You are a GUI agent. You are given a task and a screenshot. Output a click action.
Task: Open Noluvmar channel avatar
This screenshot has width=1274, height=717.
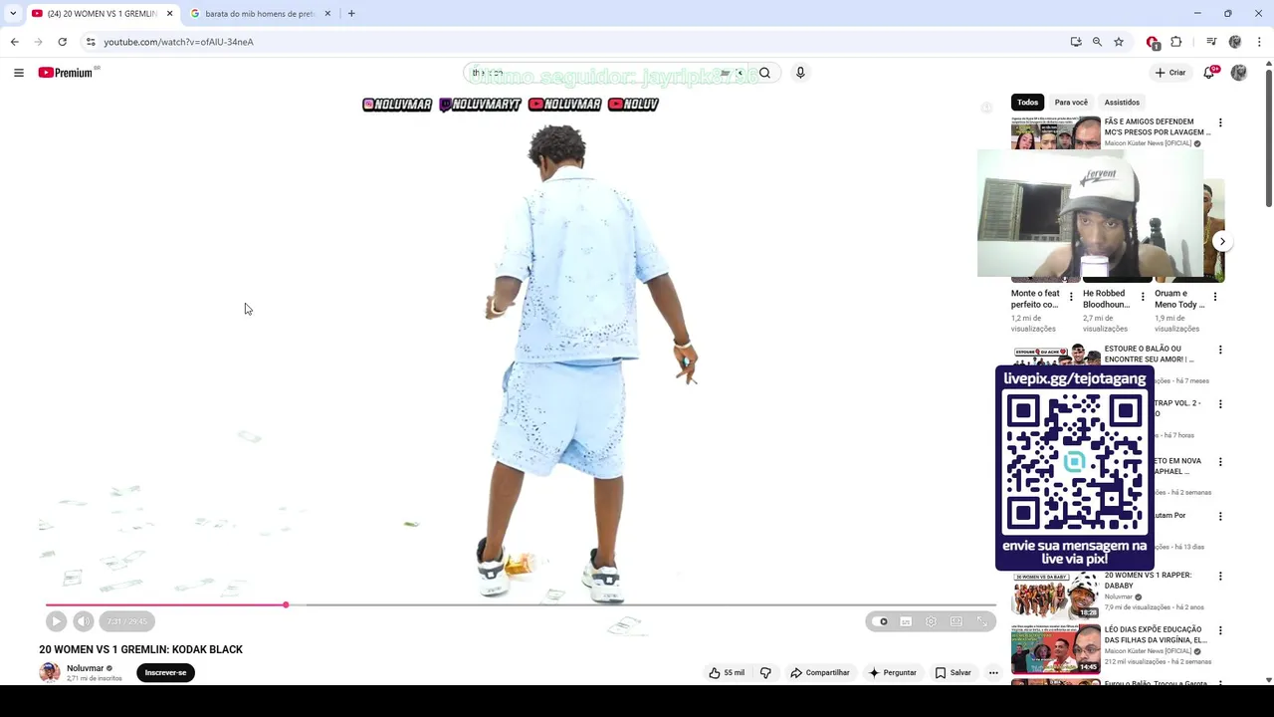click(49, 673)
